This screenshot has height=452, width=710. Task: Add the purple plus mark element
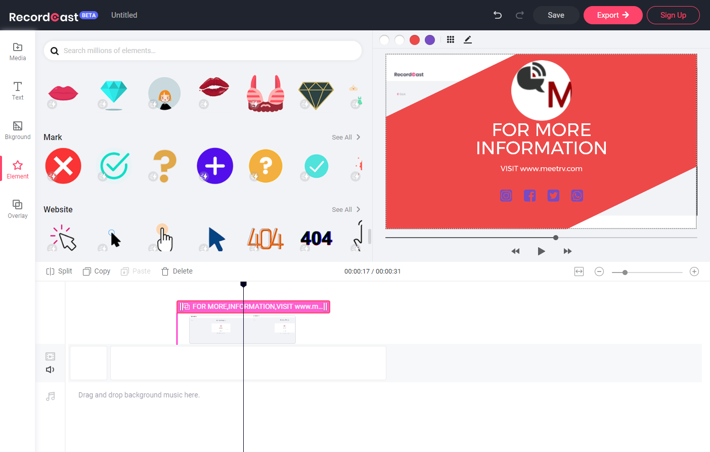tap(215, 166)
